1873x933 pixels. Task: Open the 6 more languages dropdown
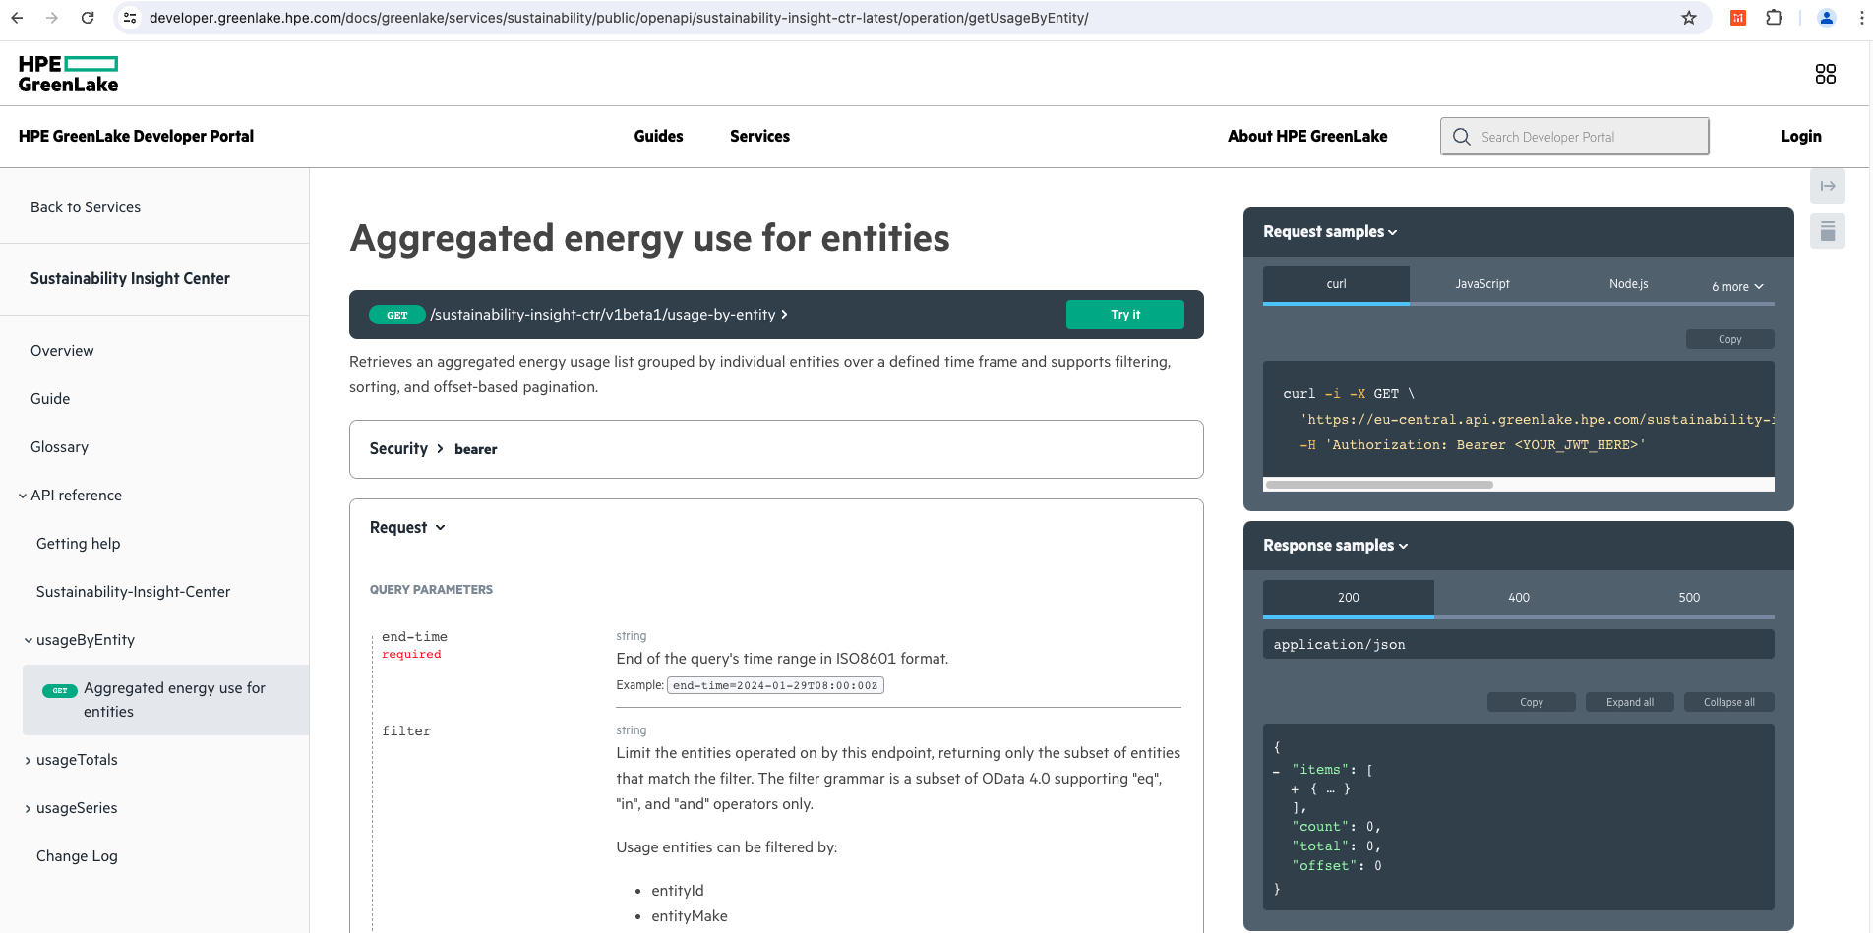point(1737,286)
